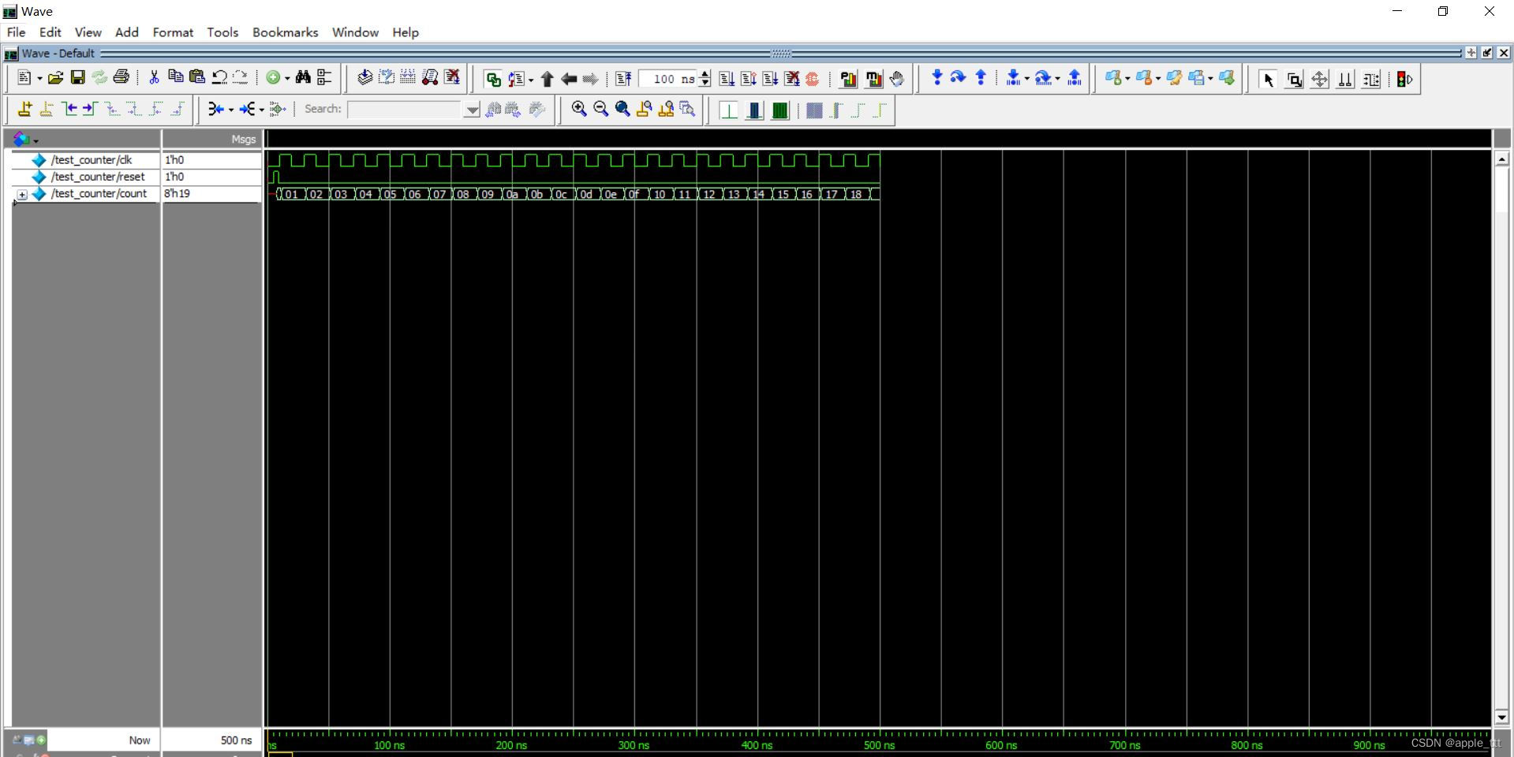Click the Run simulation icon
The width and height of the screenshot is (1514, 757).
(727, 79)
